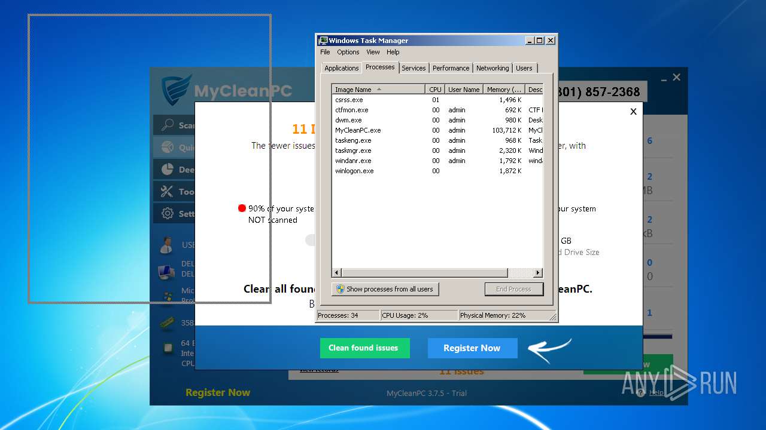
Task: Select the dwm.exe process row
Action: (x=437, y=120)
